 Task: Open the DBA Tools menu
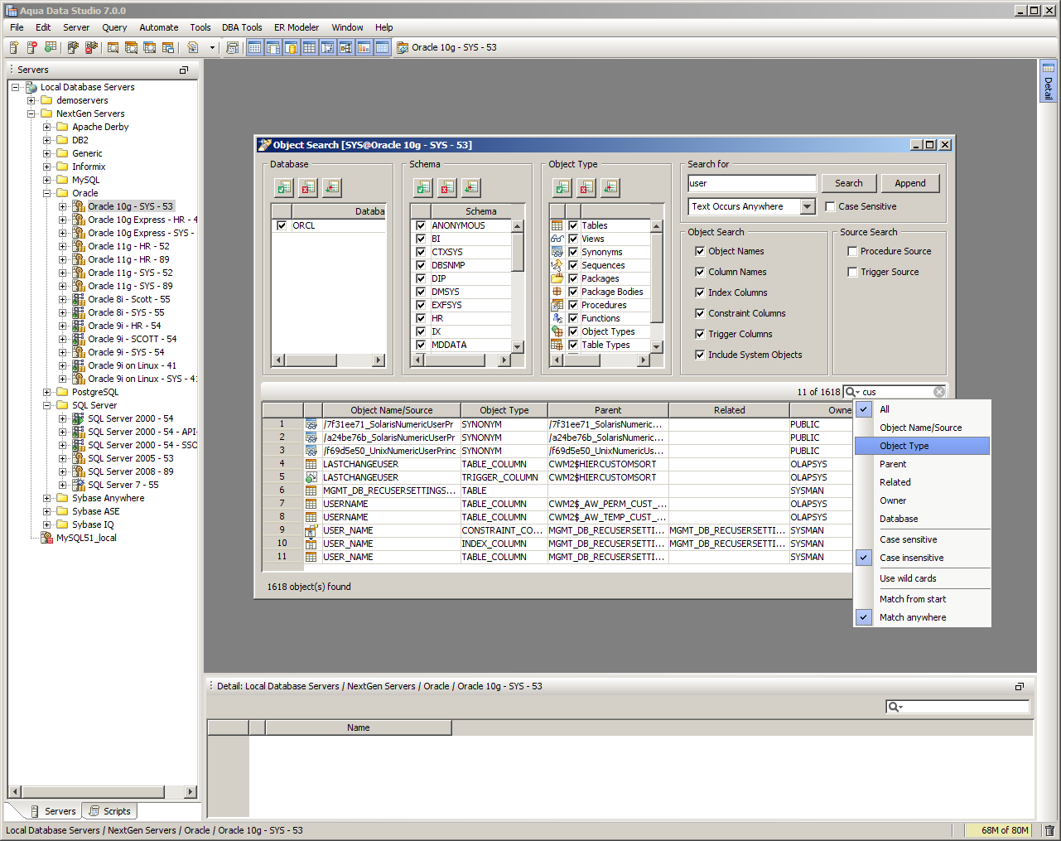click(x=242, y=27)
